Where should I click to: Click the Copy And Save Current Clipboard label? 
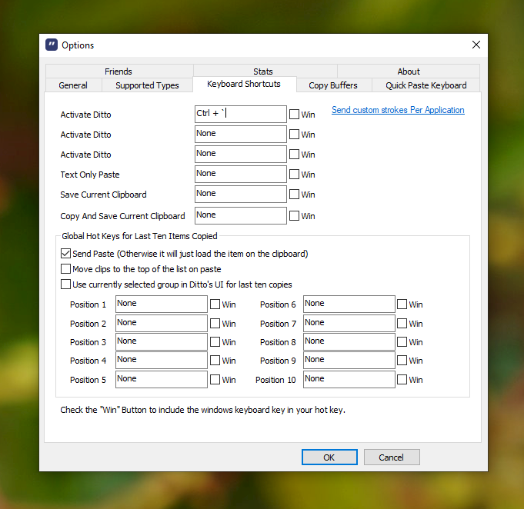coord(122,216)
